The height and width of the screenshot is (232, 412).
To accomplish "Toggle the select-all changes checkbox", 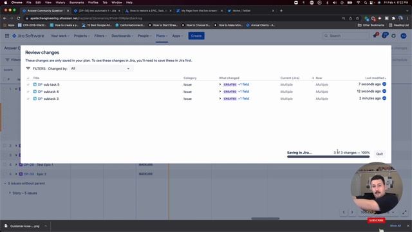I will [x=28, y=78].
